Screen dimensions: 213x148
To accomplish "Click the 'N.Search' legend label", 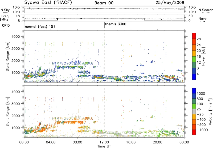I will (206, 10).
